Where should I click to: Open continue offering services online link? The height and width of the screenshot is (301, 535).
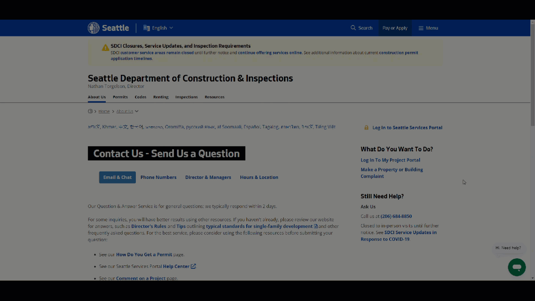[x=270, y=53]
